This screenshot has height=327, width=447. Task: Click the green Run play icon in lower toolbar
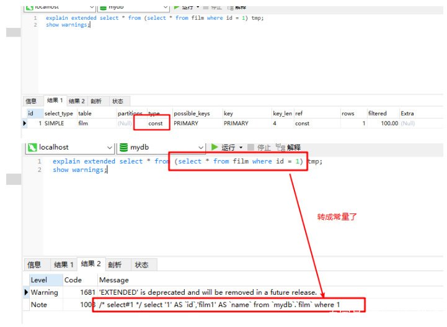click(x=215, y=147)
